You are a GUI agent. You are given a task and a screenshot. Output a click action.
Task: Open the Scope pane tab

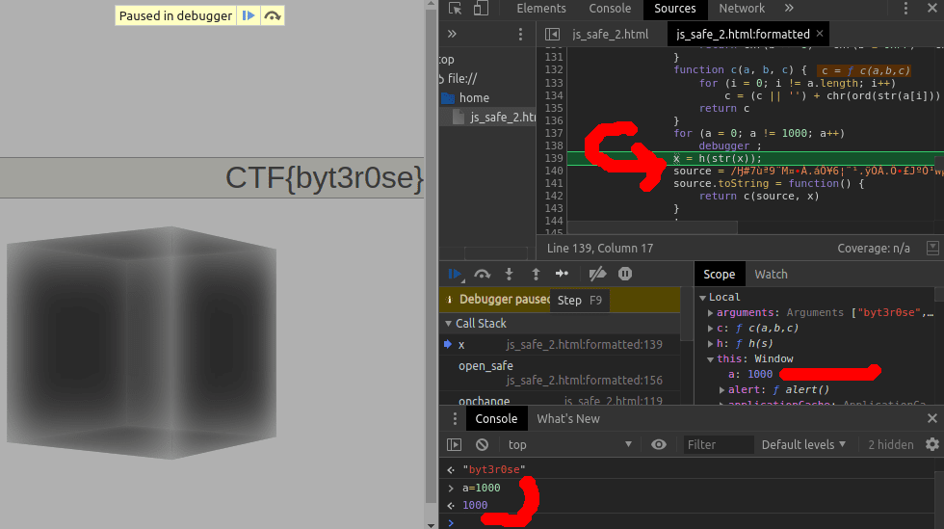[720, 275]
